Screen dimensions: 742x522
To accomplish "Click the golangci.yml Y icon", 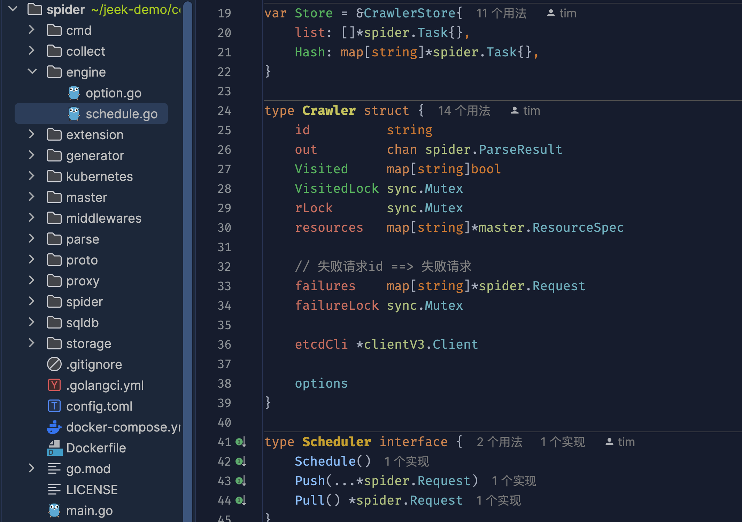I will (x=55, y=385).
